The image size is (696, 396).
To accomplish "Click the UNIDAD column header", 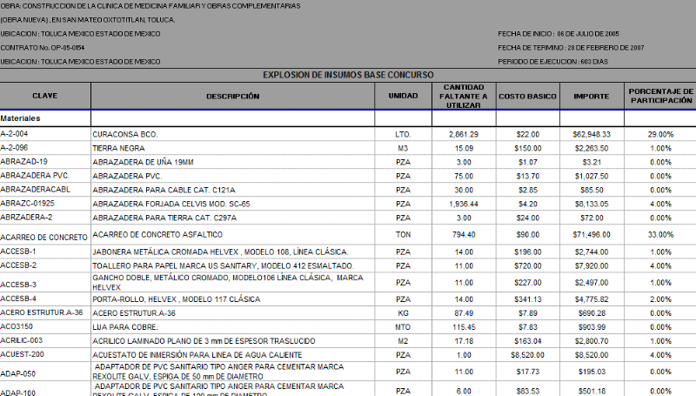I will (x=403, y=95).
